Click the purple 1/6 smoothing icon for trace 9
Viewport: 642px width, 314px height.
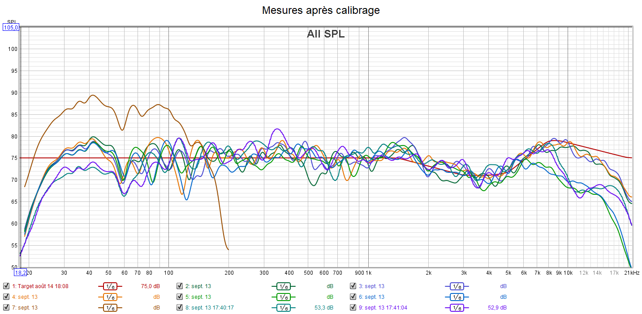(x=457, y=308)
